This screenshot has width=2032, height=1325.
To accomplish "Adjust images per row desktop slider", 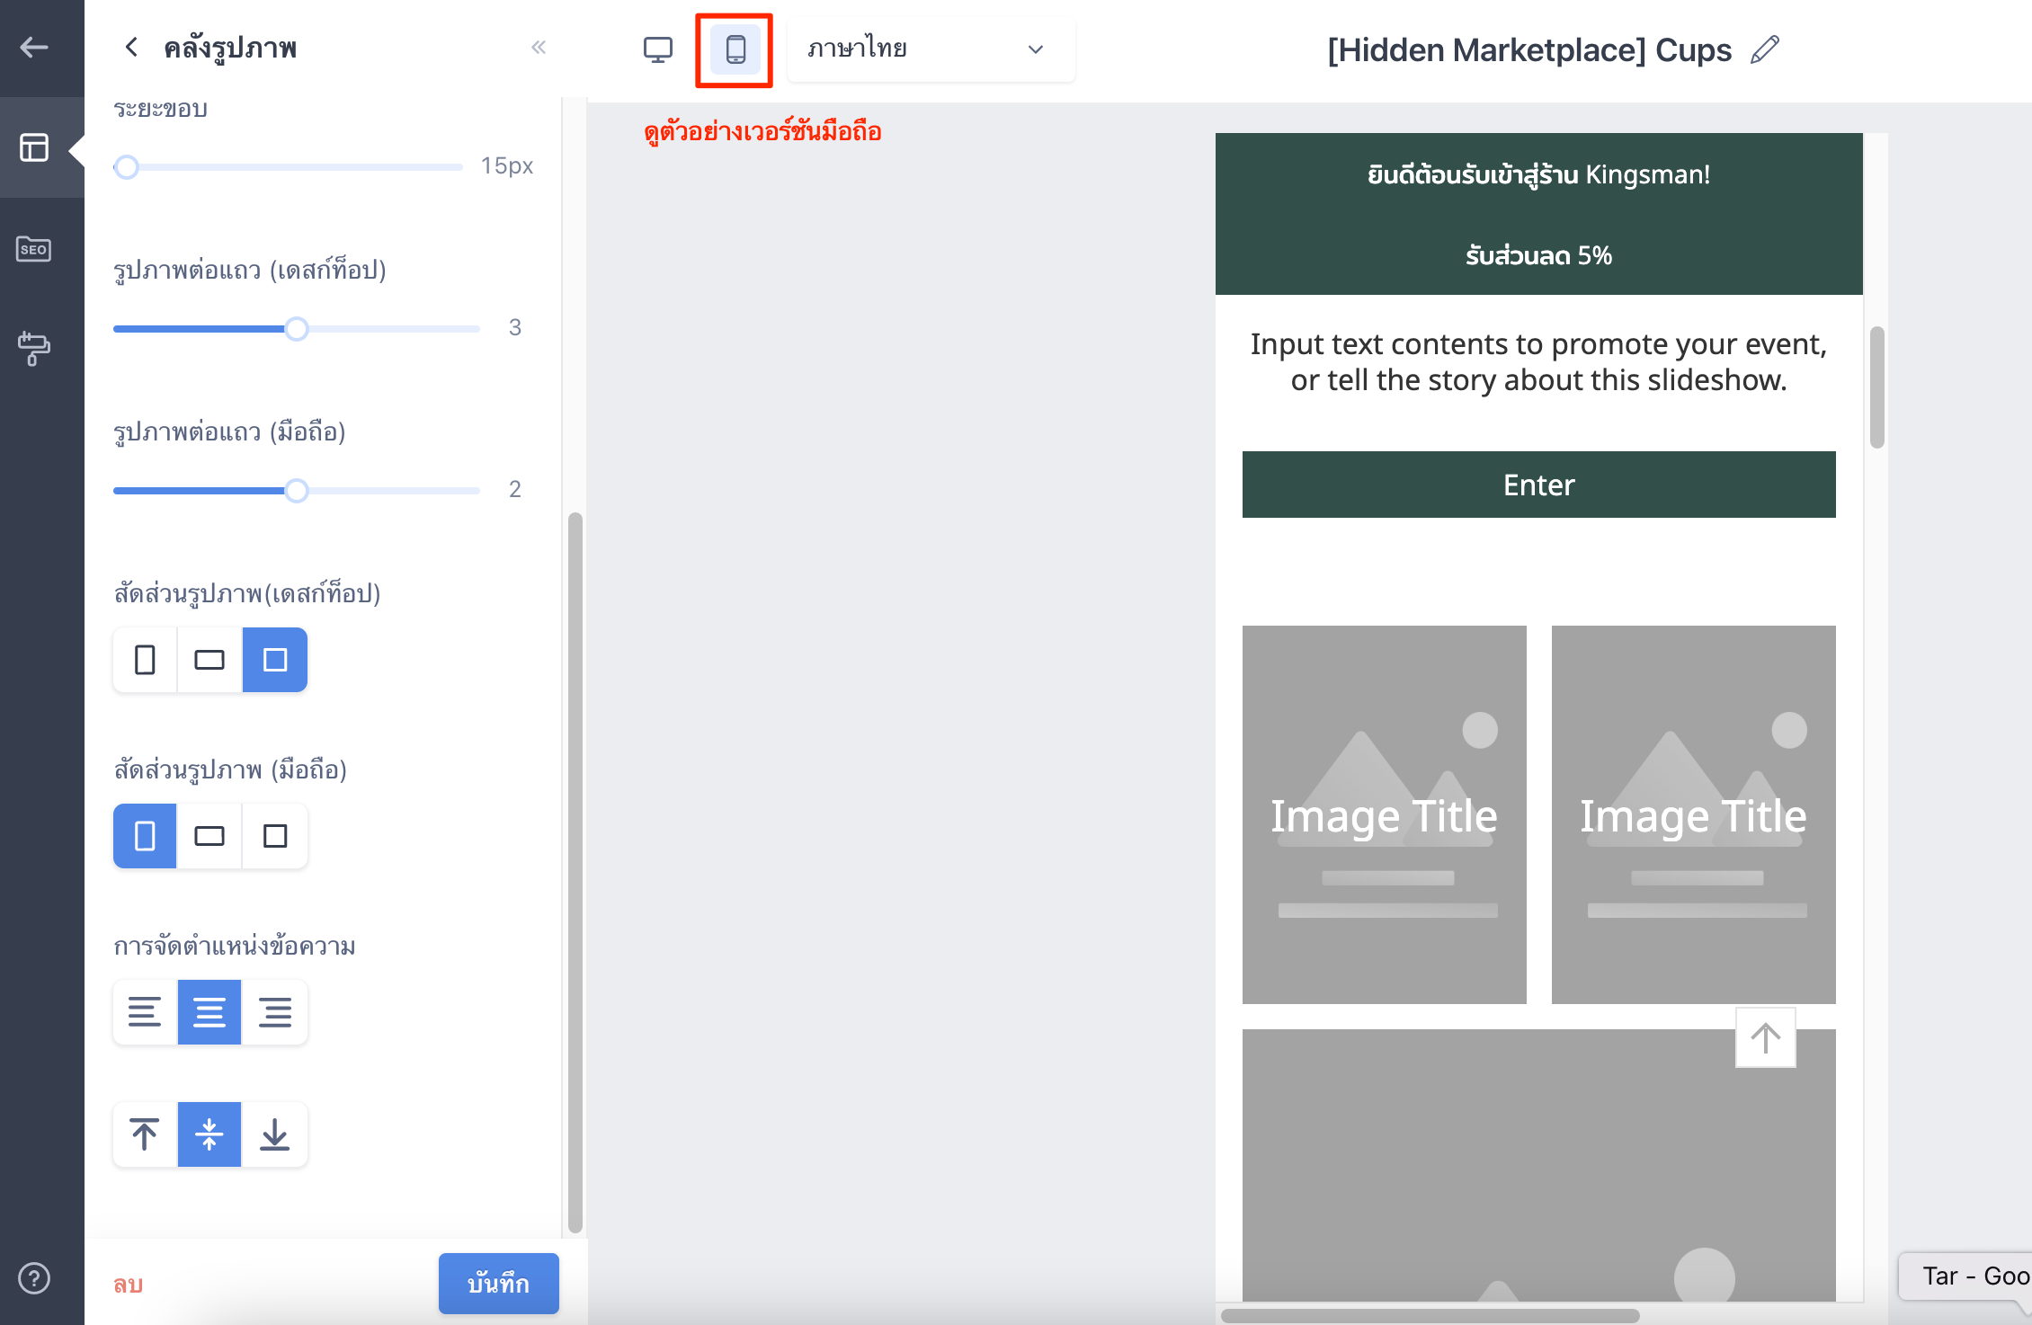I will pos(297,329).
